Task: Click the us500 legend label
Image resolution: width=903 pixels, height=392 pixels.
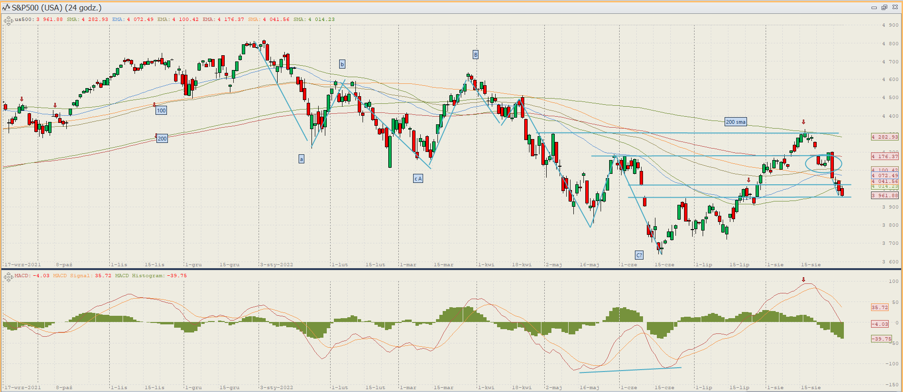Action: point(24,20)
